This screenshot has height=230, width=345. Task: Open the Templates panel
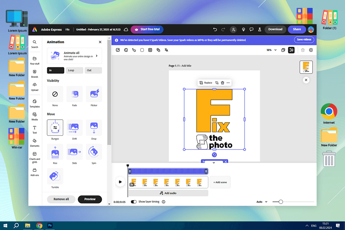(x=34, y=103)
